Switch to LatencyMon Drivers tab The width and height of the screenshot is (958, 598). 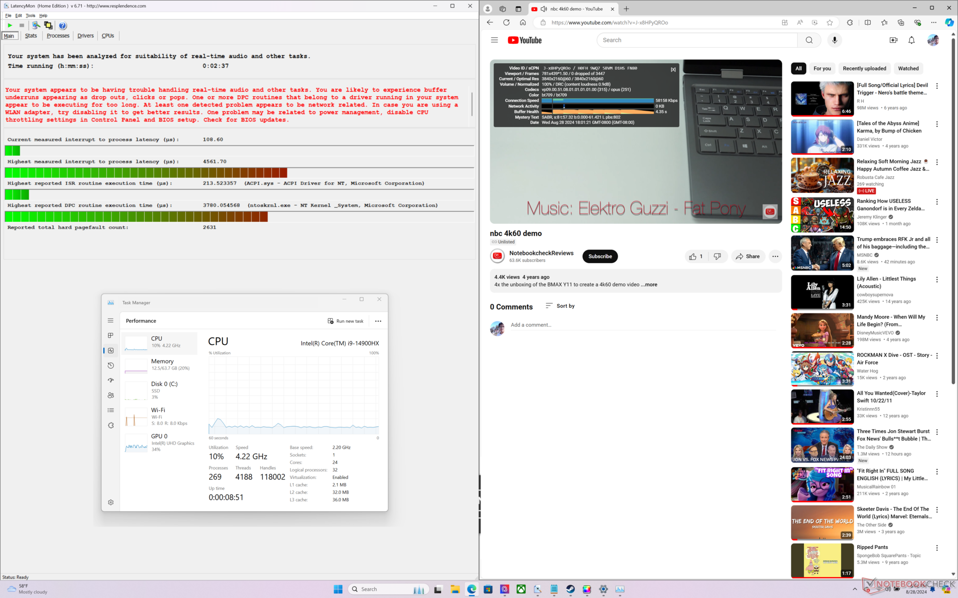coord(85,36)
